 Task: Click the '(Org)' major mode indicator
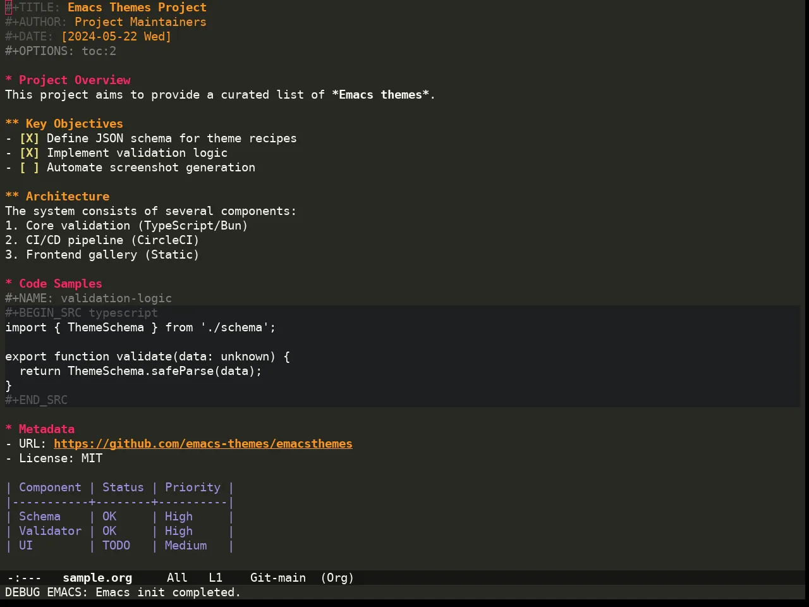pyautogui.click(x=338, y=578)
